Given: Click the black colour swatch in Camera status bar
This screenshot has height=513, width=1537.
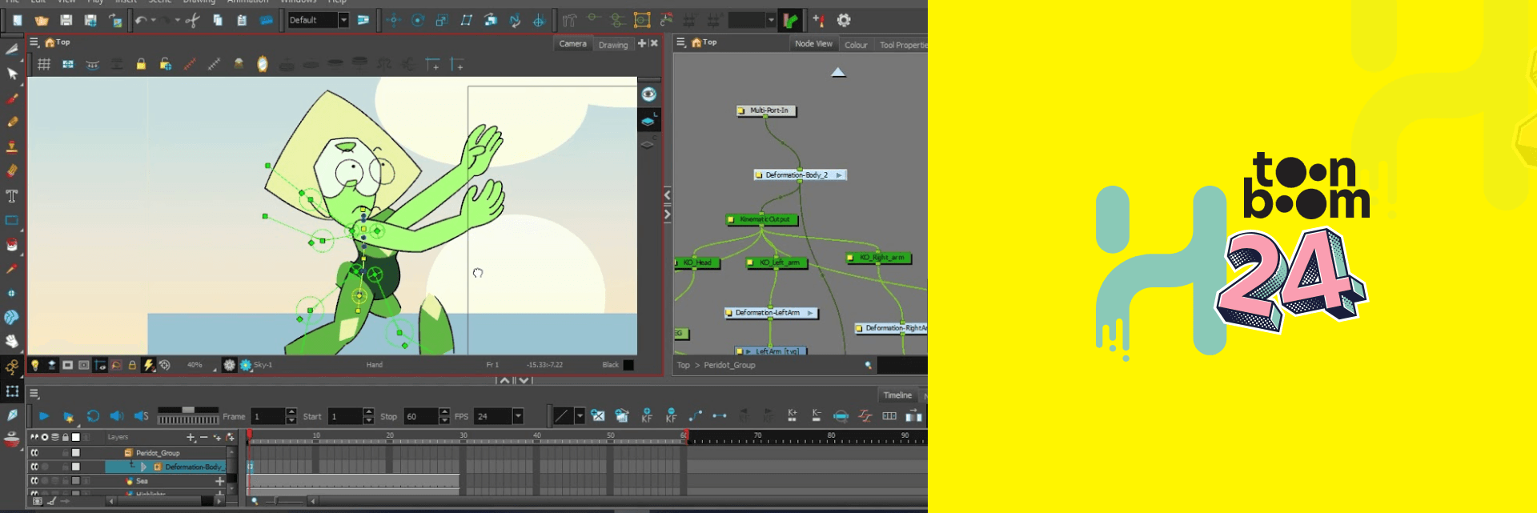Looking at the screenshot, I should [628, 365].
